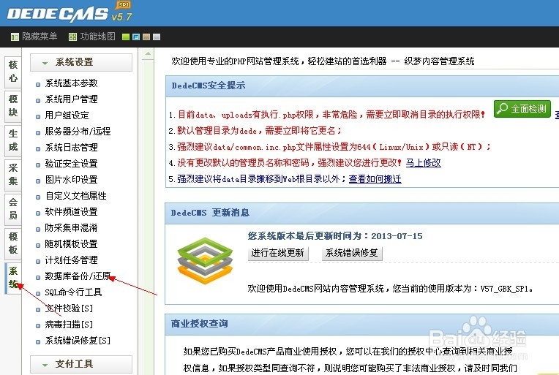Open SQL命令行工具
The height and width of the screenshot is (375, 559).
73,292
